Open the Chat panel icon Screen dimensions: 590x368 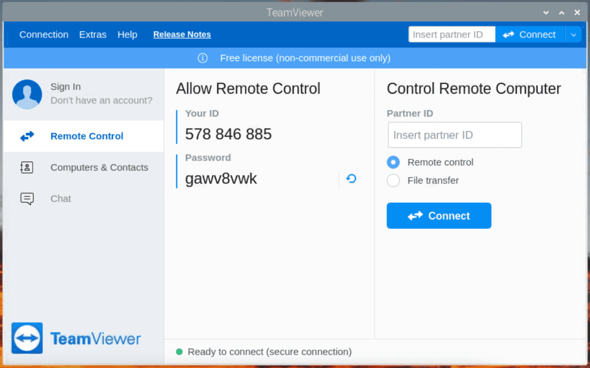pyautogui.click(x=27, y=198)
